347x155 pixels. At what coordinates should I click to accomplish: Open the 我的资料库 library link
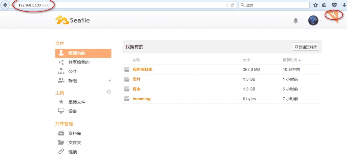pos(142,70)
